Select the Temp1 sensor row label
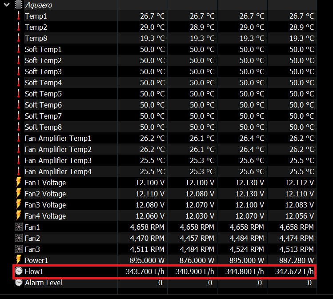The image size is (333, 299). [x=36, y=16]
